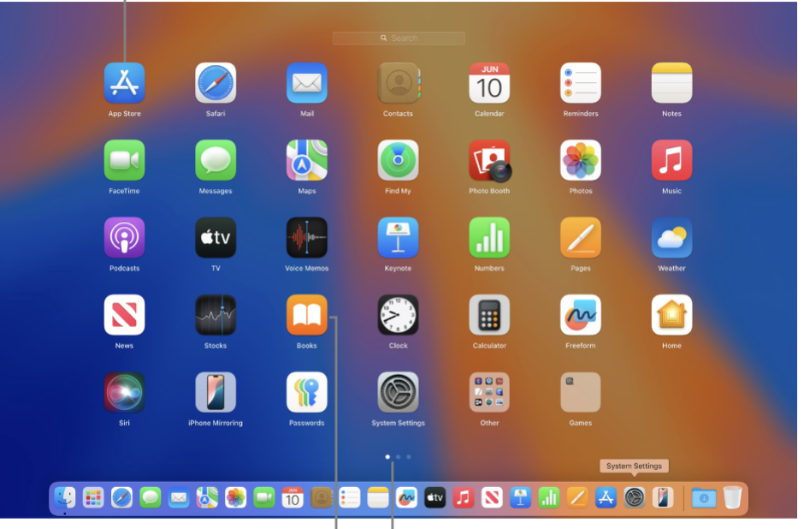This screenshot has height=529, width=804.
Task: Open the Clock app
Action: 398,315
